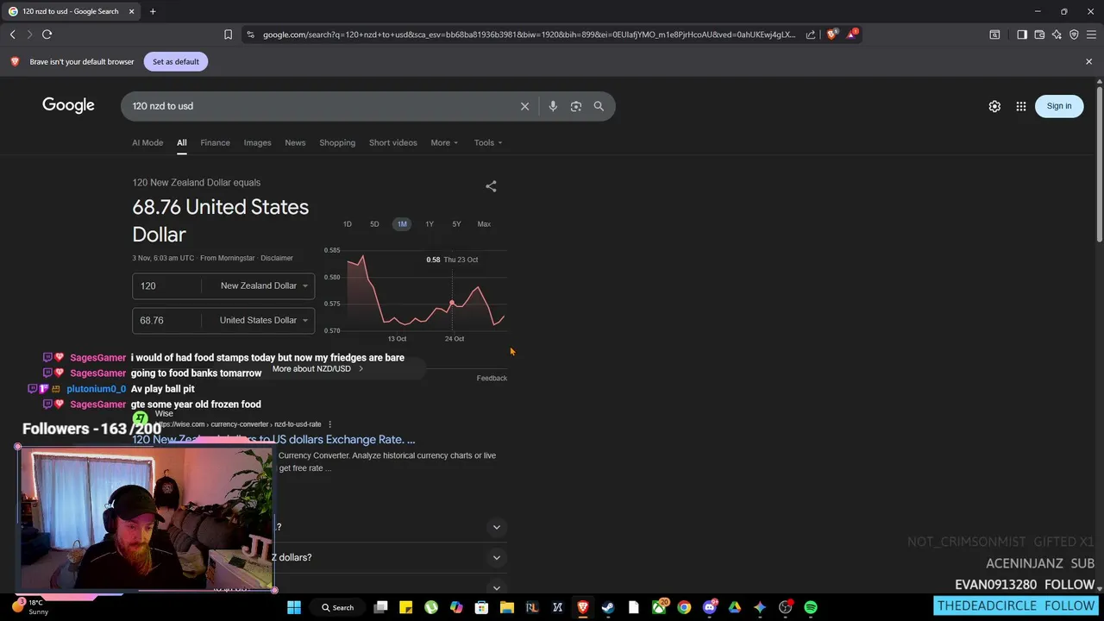Image resolution: width=1104 pixels, height=621 pixels.
Task: Click the Feedback link under the chart
Action: (x=492, y=378)
